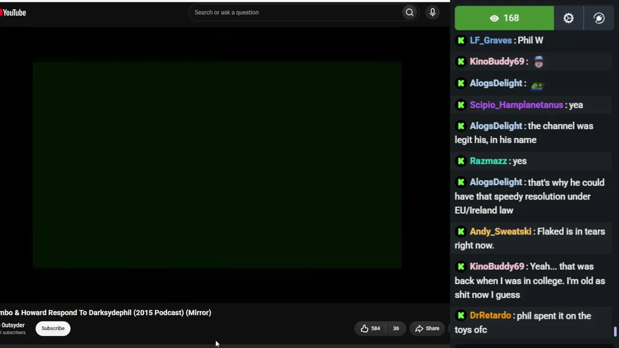Image resolution: width=619 pixels, height=348 pixels.
Task: Click Kick badge beside LF_Graves
Action: [461, 41]
